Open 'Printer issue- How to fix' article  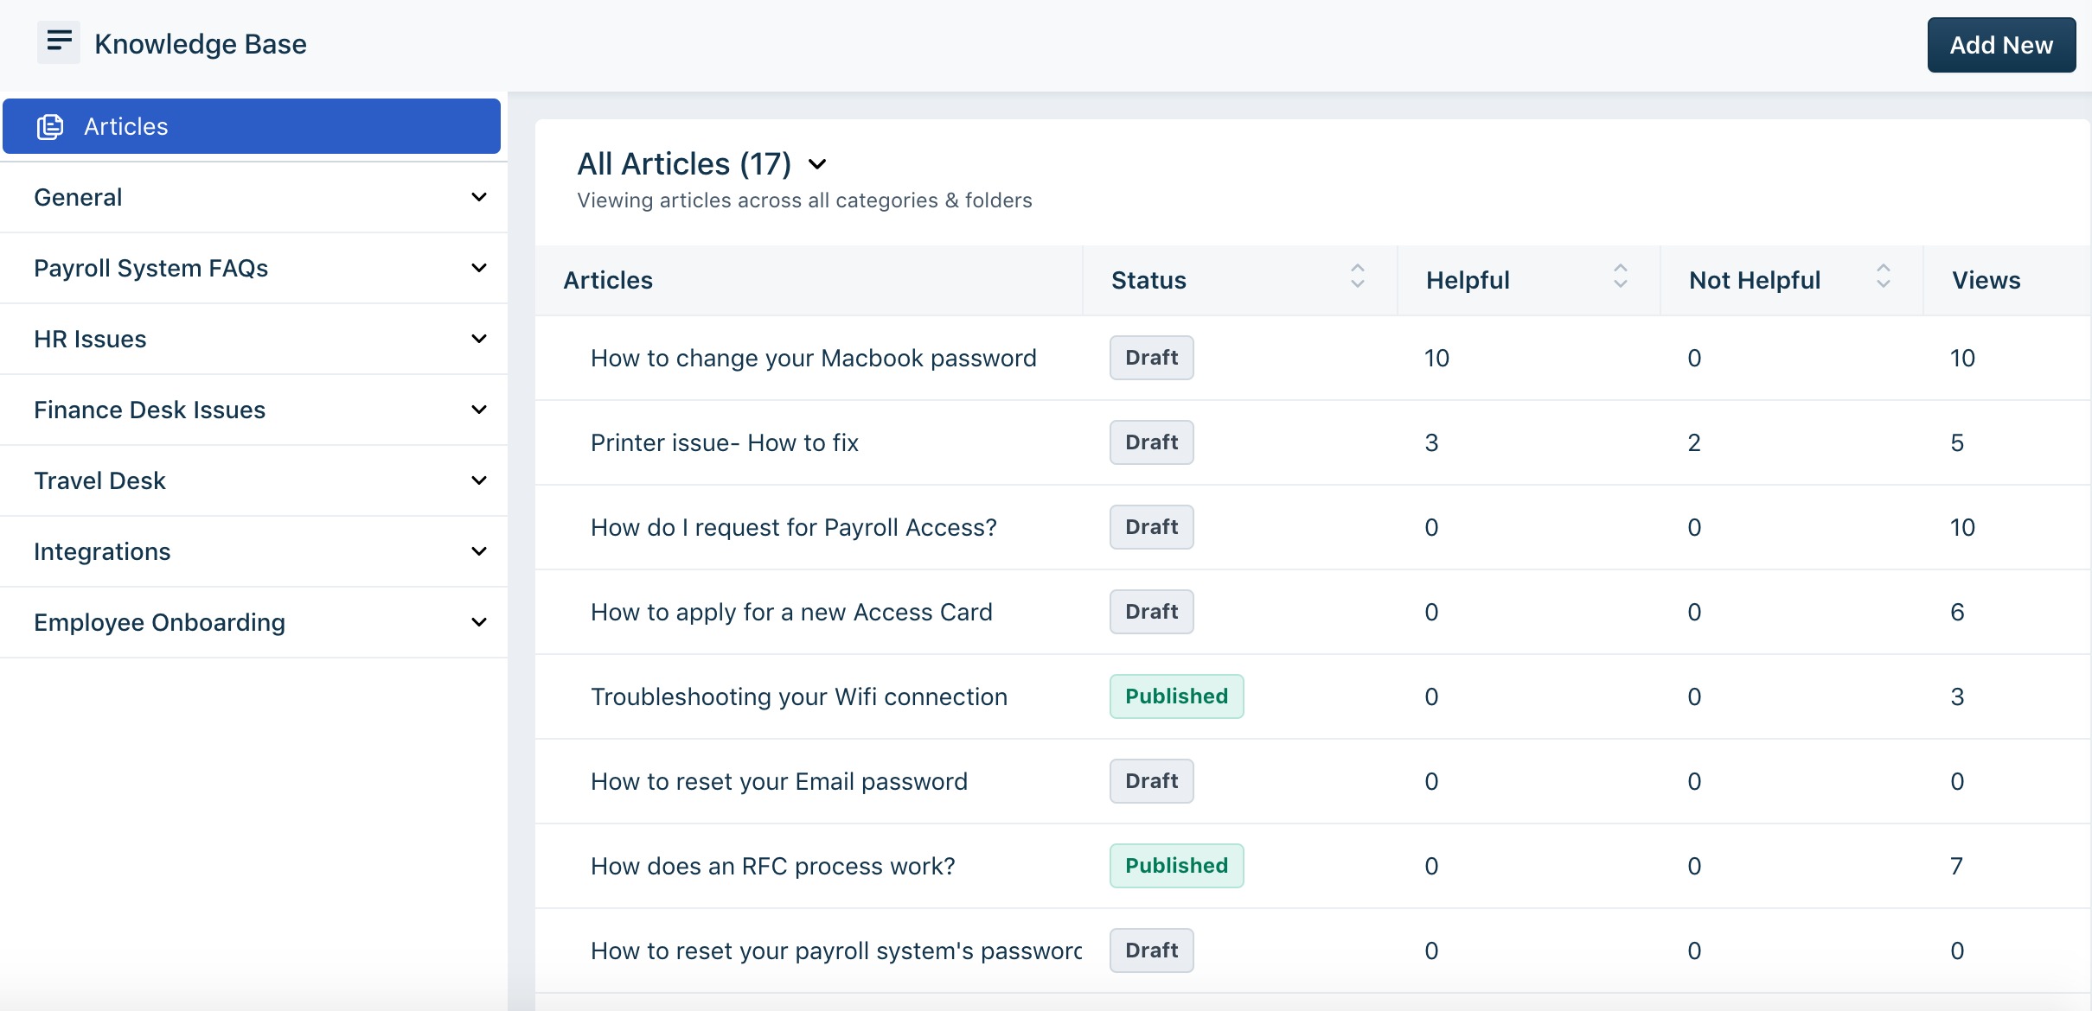(724, 443)
